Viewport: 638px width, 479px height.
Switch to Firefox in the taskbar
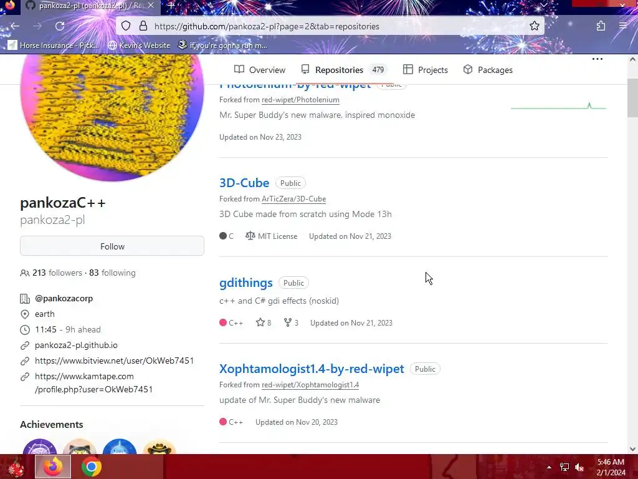(x=53, y=467)
